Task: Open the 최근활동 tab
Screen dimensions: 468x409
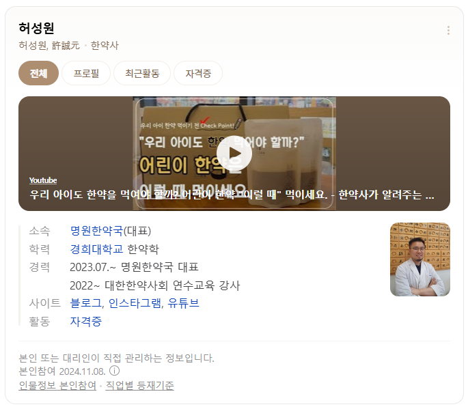Action: [x=142, y=73]
